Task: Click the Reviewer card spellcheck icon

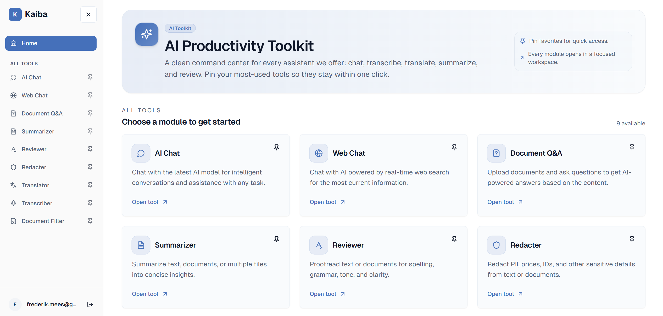Action: (x=319, y=245)
